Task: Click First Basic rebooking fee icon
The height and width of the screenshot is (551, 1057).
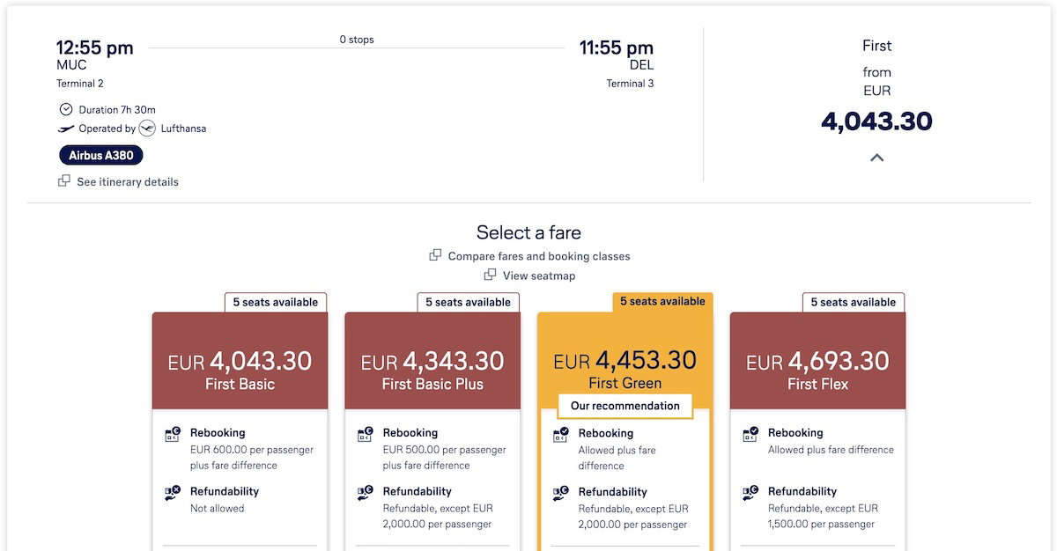Action: (x=174, y=435)
